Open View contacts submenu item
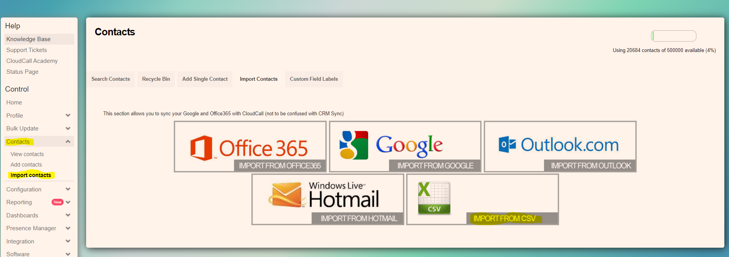The width and height of the screenshot is (729, 257). click(x=27, y=154)
